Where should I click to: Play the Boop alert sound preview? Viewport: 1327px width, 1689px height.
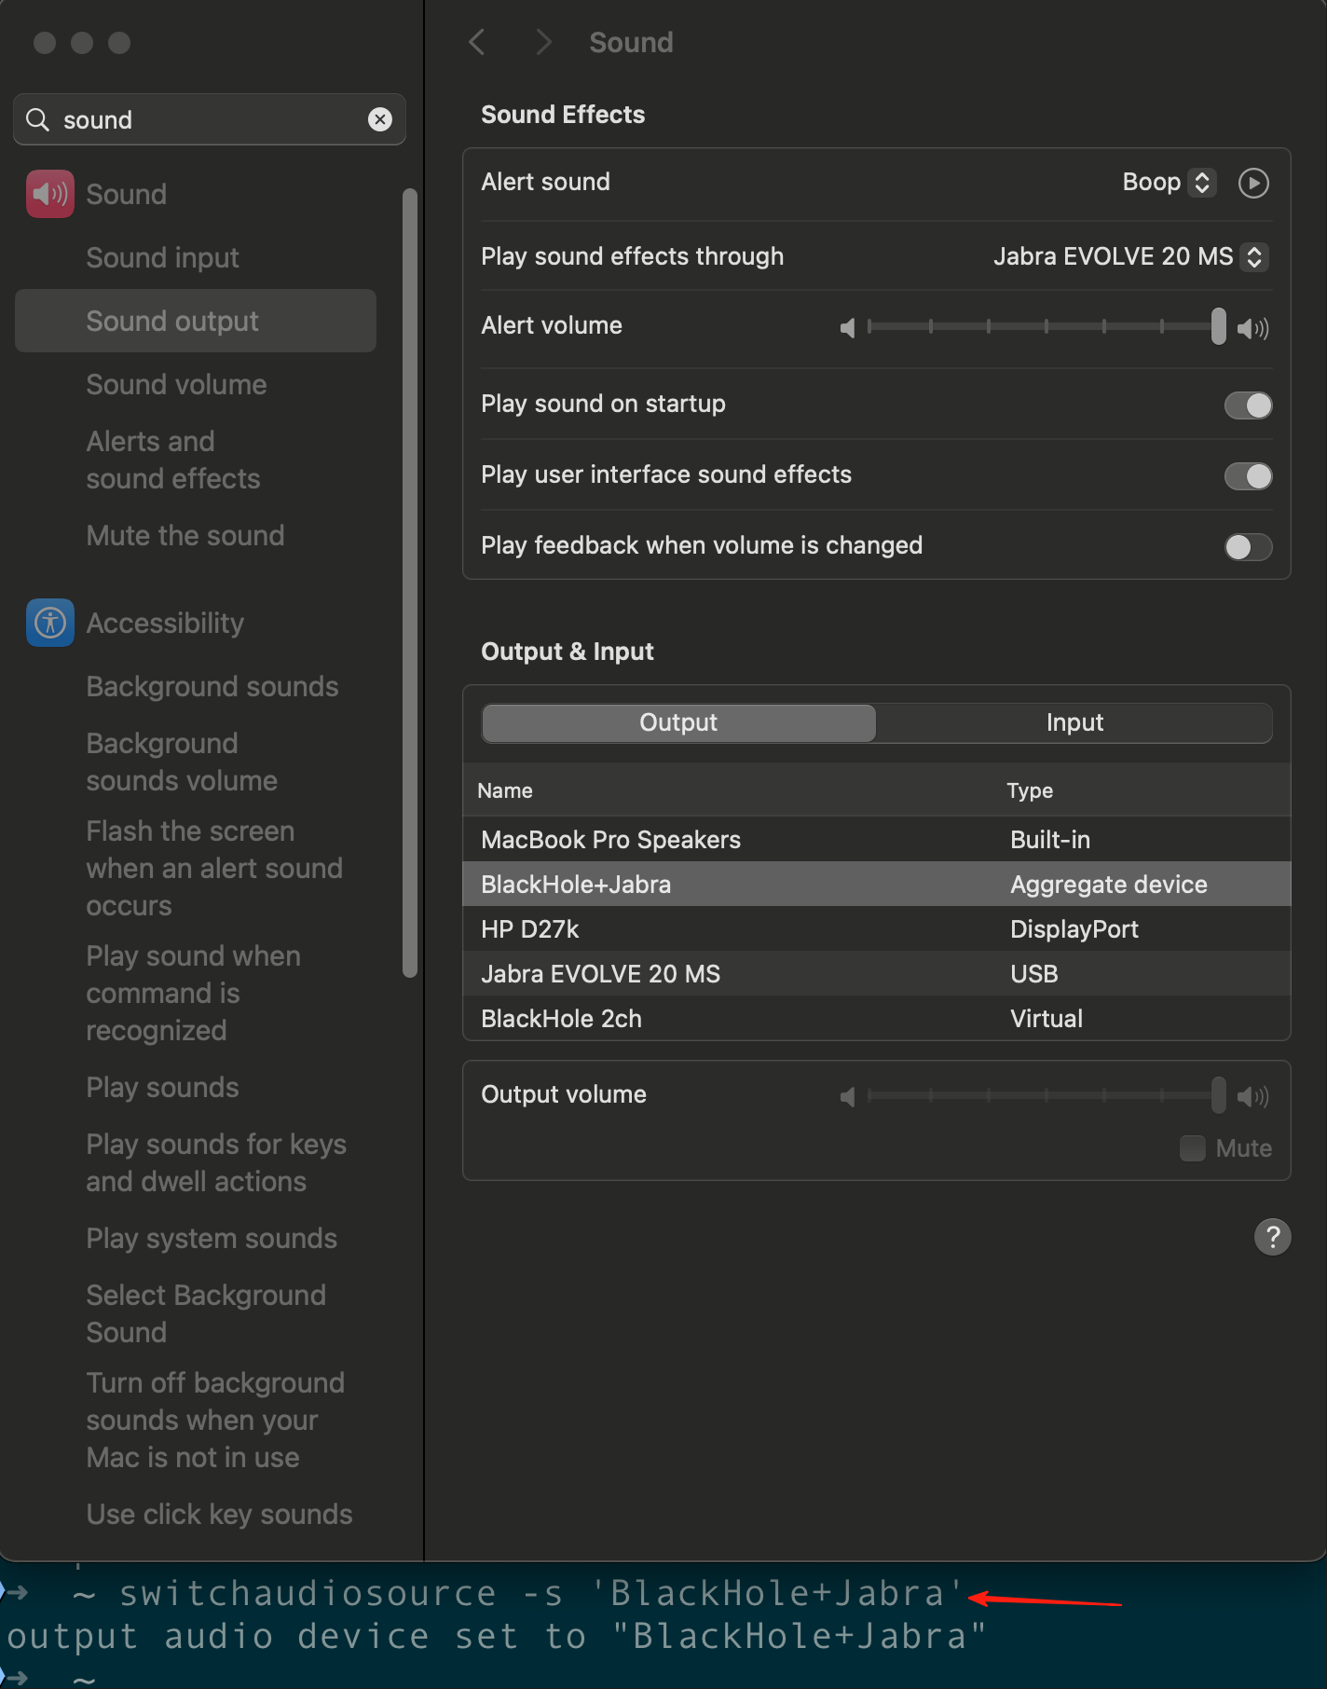pos(1253,183)
